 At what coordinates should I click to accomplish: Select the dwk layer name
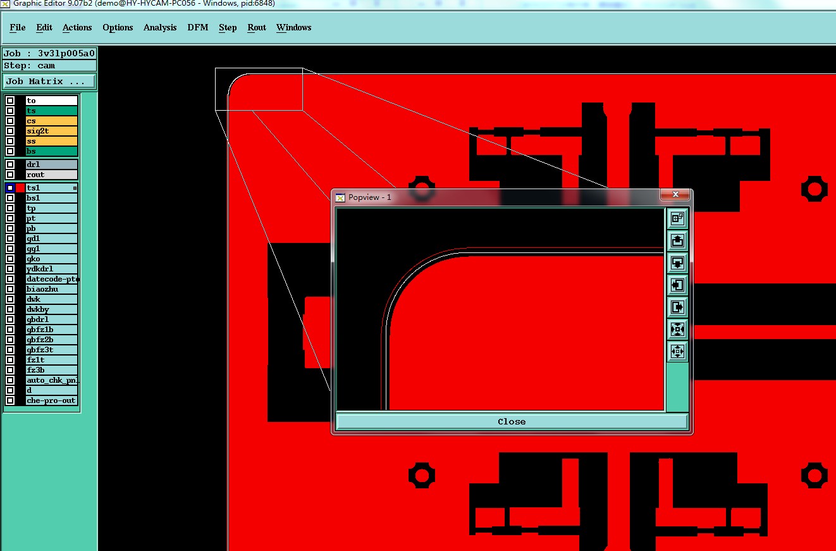[x=52, y=299]
